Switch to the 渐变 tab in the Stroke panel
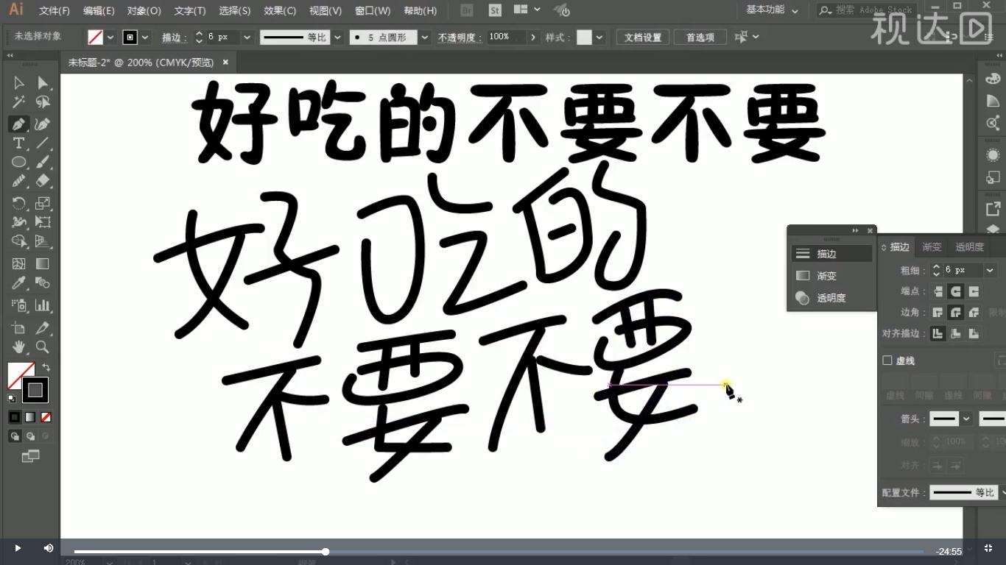 (931, 246)
